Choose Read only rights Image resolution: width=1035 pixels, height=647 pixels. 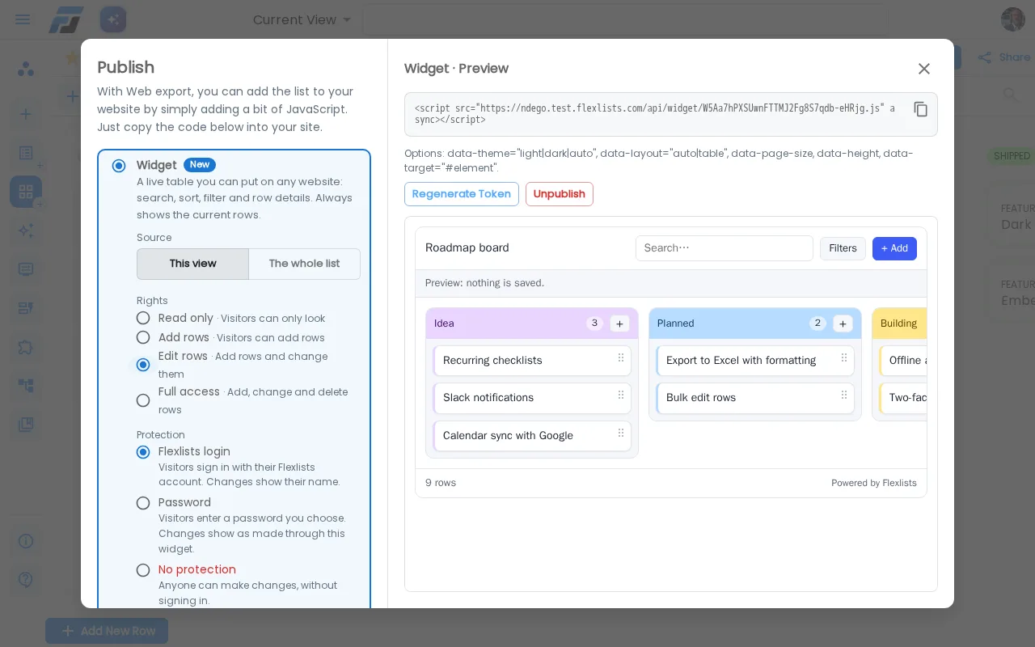click(143, 318)
